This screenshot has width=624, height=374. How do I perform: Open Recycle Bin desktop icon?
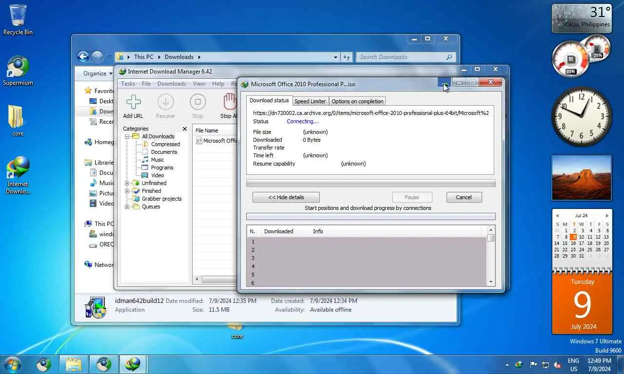18,20
